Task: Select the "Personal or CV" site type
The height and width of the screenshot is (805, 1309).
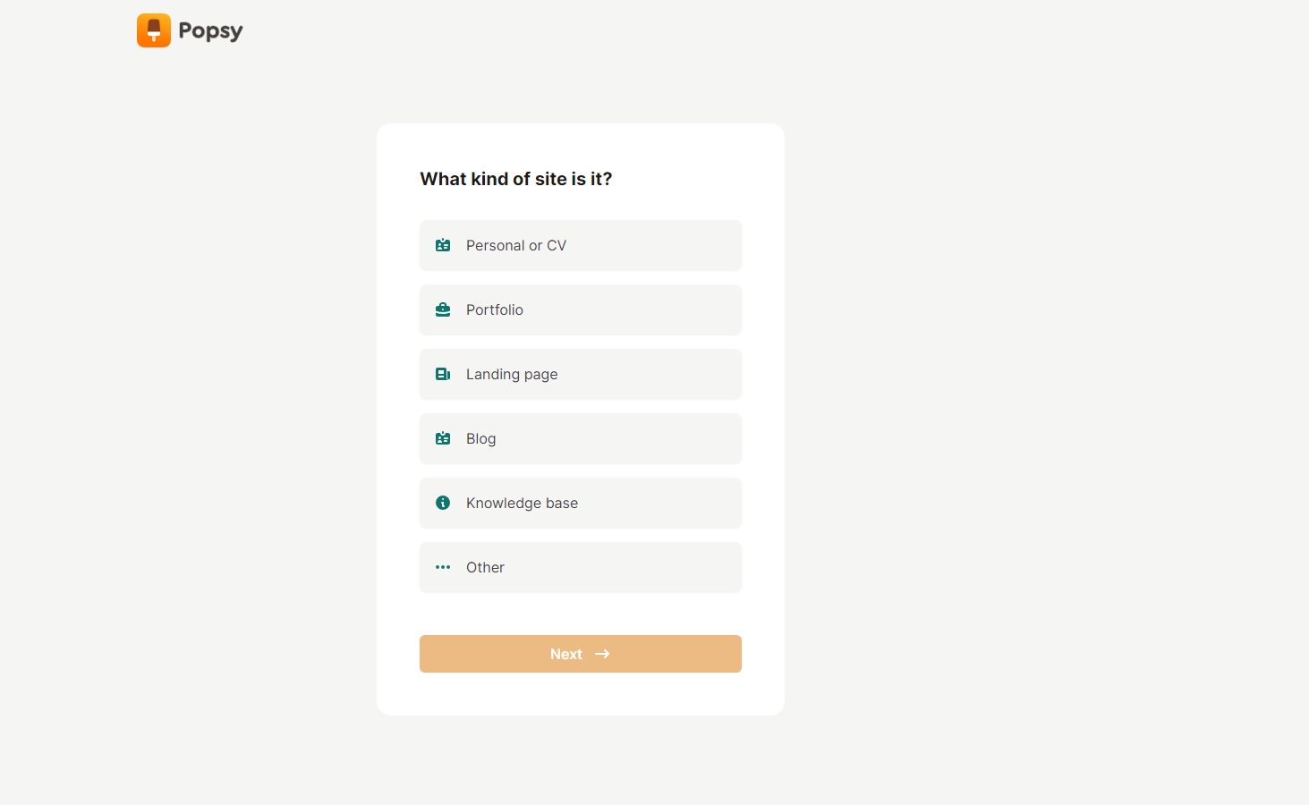Action: click(x=580, y=245)
